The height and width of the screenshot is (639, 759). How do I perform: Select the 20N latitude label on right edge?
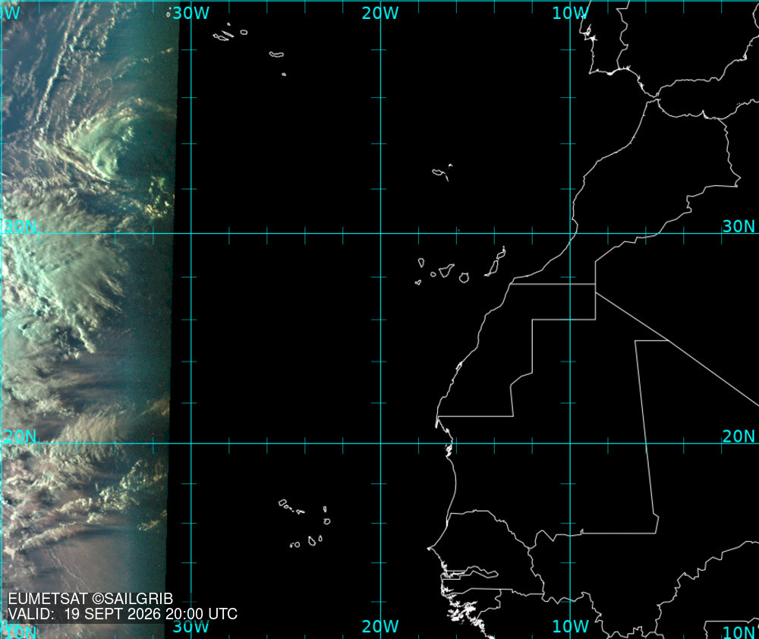point(739,436)
